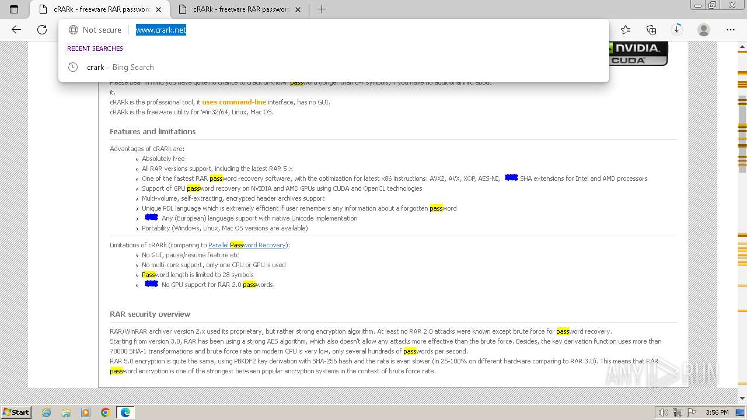The width and height of the screenshot is (747, 420).
Task: Click the 'RECENT SEARCHES' label
Action: click(95, 48)
